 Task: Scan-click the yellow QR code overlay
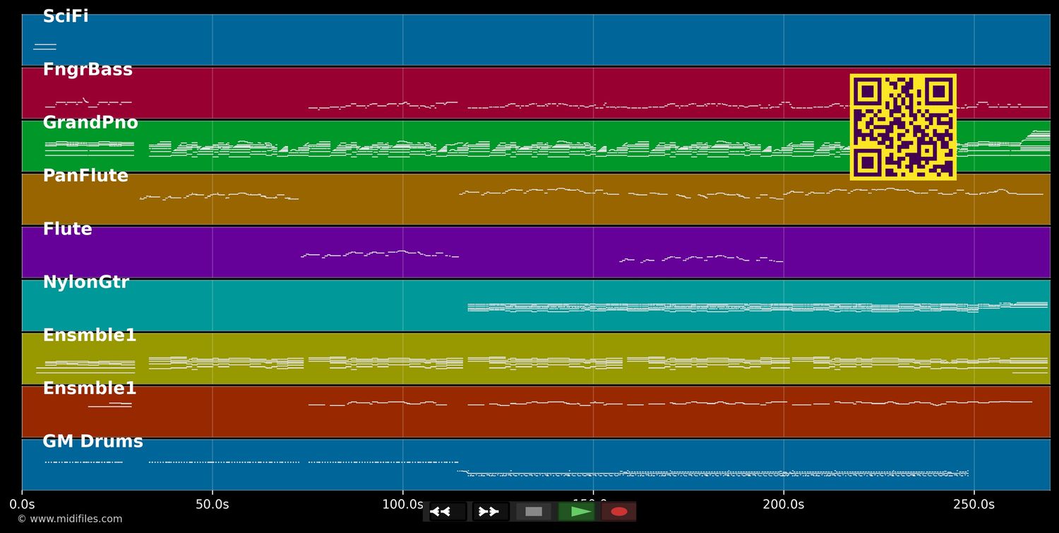904,127
